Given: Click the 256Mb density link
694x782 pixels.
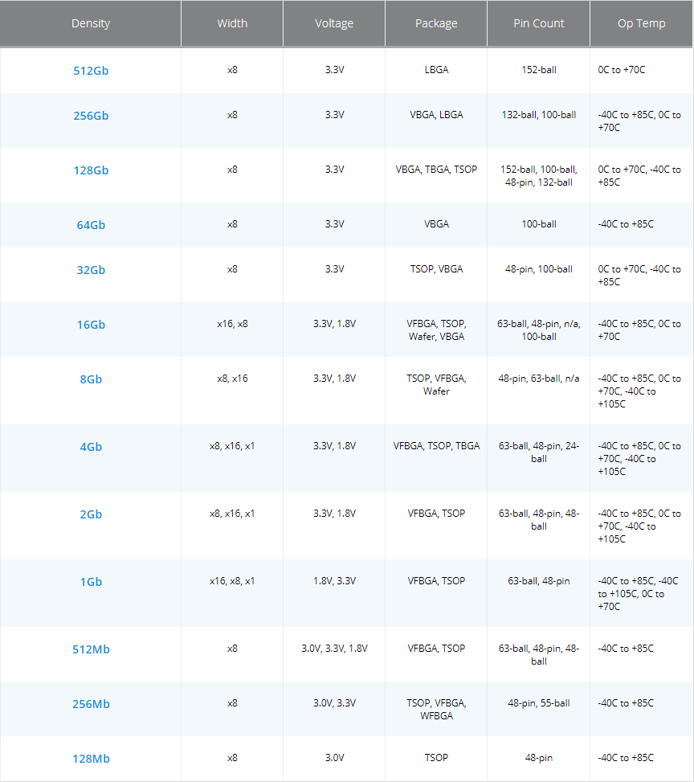Looking at the screenshot, I should tap(91, 704).
